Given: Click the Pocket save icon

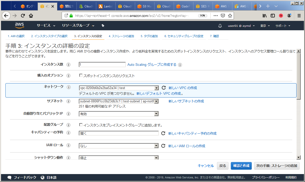Looking at the screenshot, I should (223, 16).
